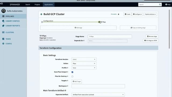Open the Profile dropdown
This screenshot has height=97, width=172.
point(84,68)
